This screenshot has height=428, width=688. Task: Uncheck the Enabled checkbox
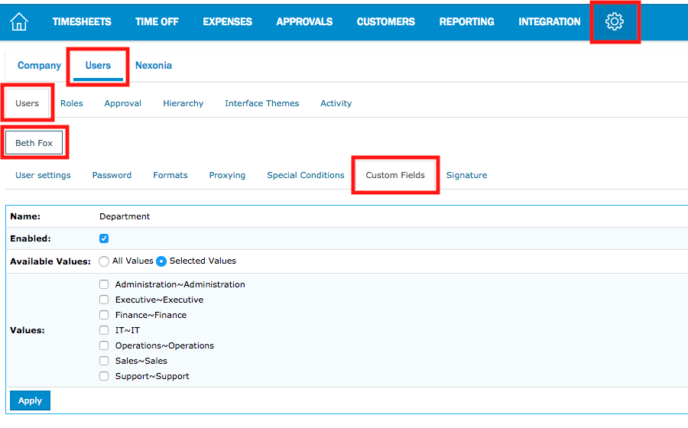coord(104,238)
